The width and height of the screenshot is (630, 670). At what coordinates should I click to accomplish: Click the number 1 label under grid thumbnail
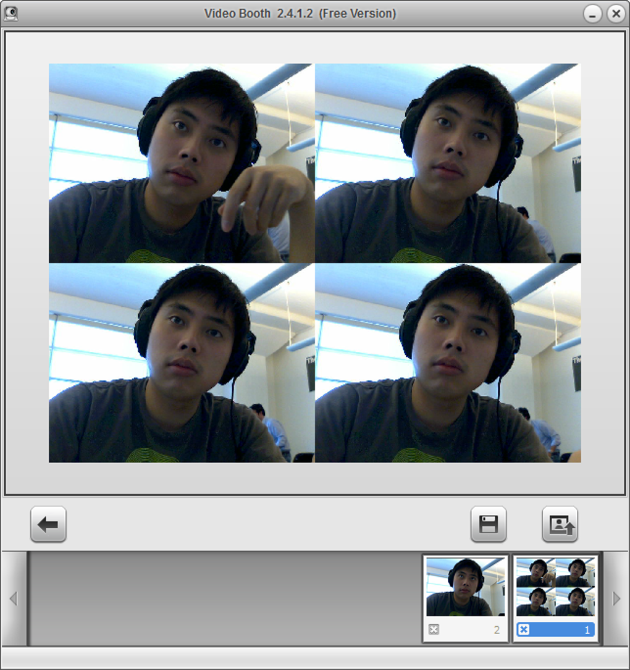[587, 630]
